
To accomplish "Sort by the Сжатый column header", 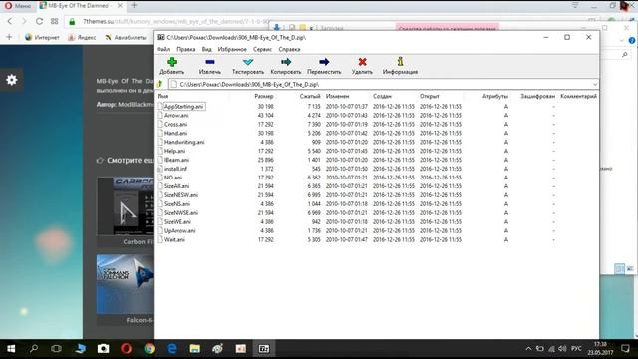I will [x=310, y=96].
